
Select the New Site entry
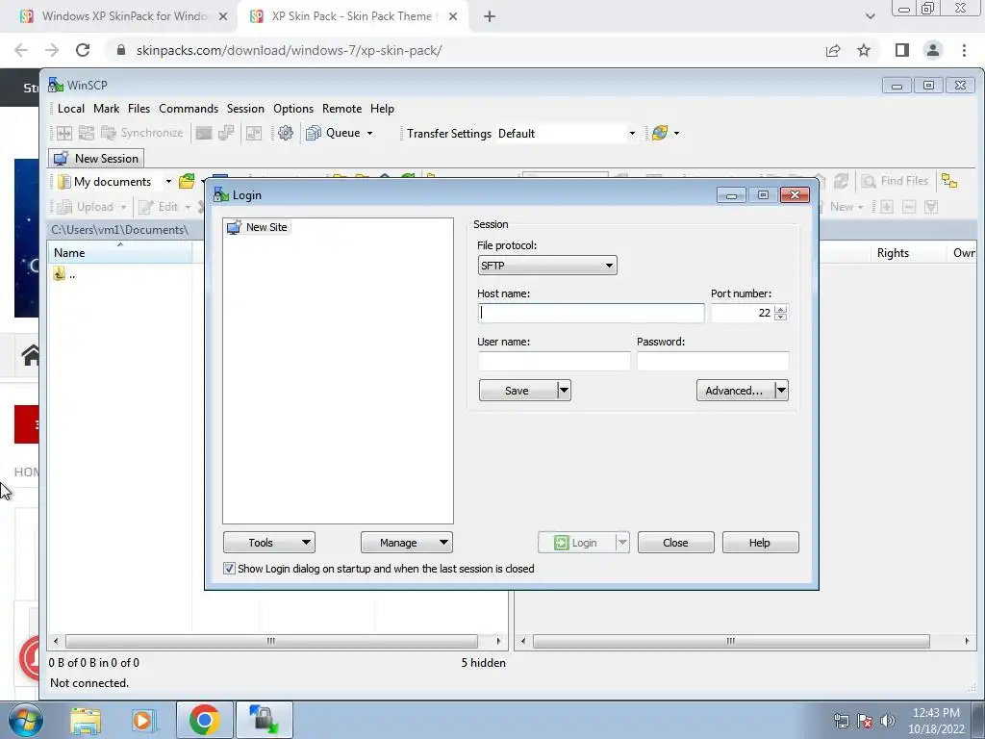[258, 227]
